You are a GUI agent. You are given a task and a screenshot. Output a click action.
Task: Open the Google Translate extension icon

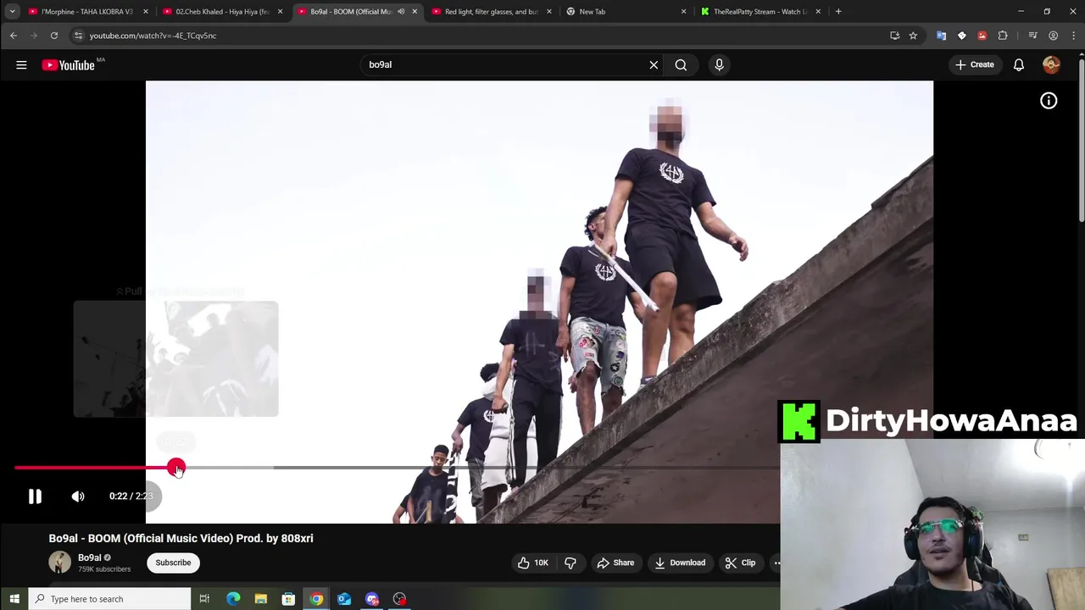coord(941,36)
